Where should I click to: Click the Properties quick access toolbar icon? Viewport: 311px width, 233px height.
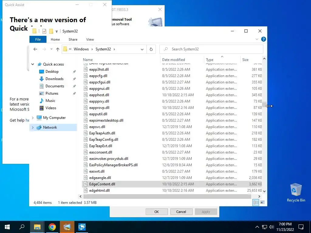(x=44, y=31)
